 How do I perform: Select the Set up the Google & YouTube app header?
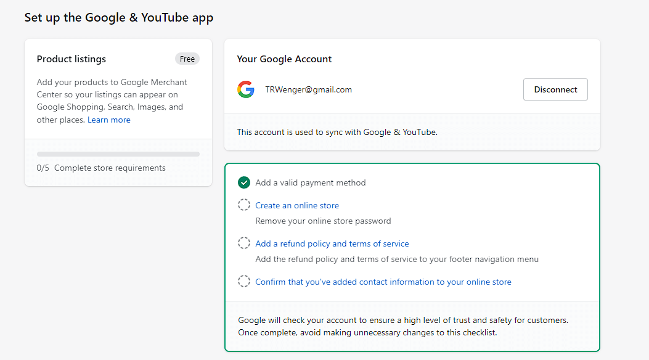point(118,17)
